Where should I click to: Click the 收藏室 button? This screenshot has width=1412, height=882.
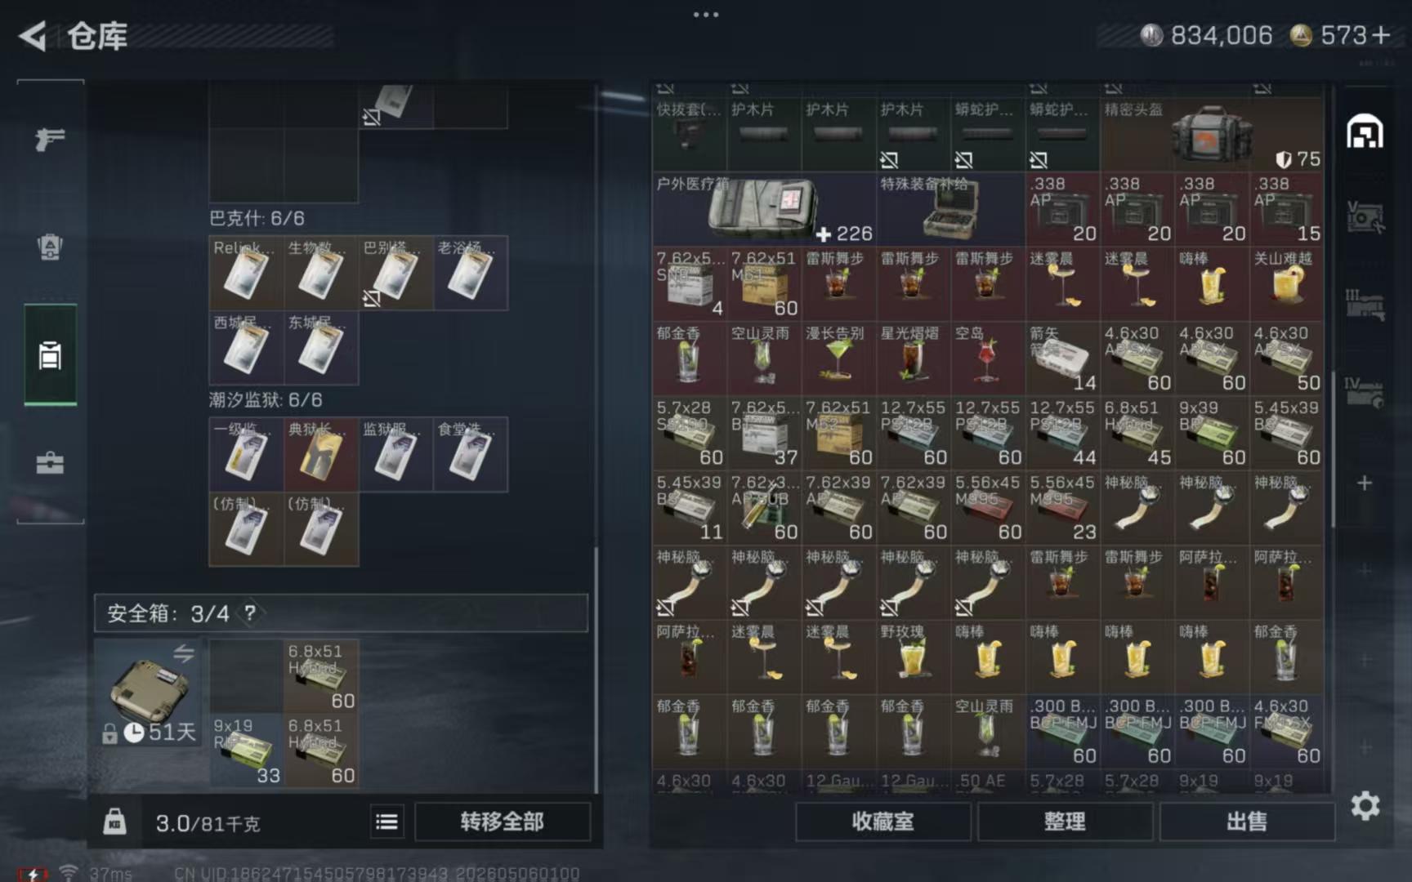pyautogui.click(x=883, y=822)
